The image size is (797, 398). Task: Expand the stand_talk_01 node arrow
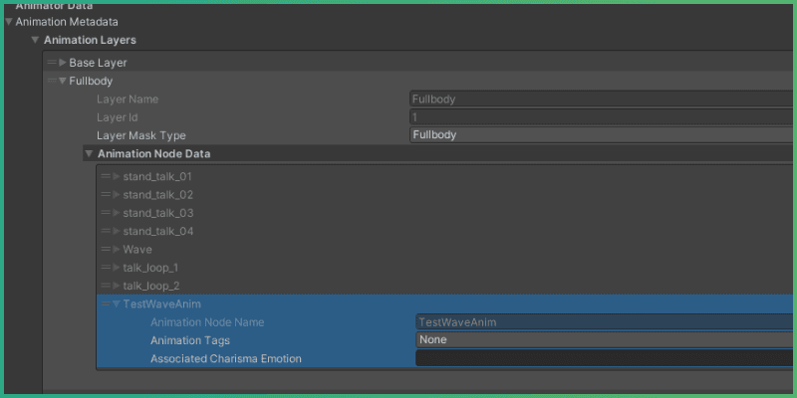(117, 177)
